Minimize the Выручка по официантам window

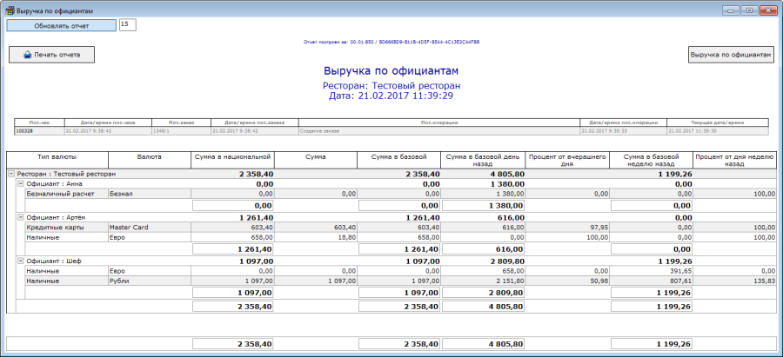point(729,9)
